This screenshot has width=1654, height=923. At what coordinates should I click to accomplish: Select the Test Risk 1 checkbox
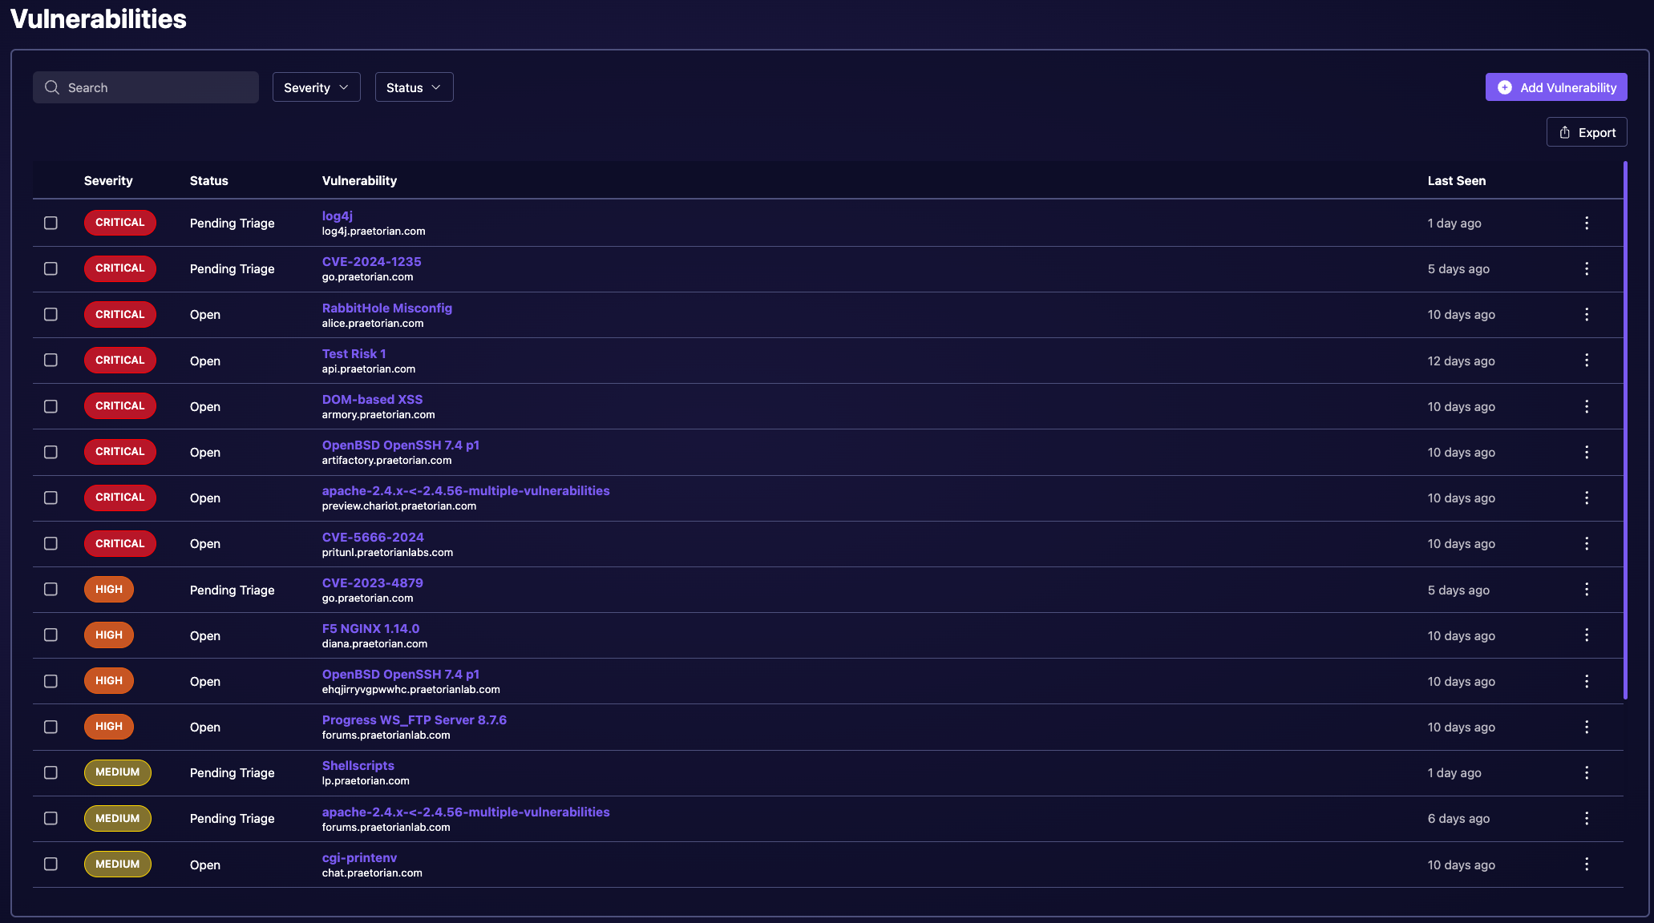pyautogui.click(x=51, y=360)
